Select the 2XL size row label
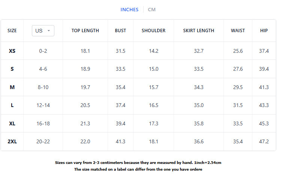This screenshot has width=282, height=177. 12,141
